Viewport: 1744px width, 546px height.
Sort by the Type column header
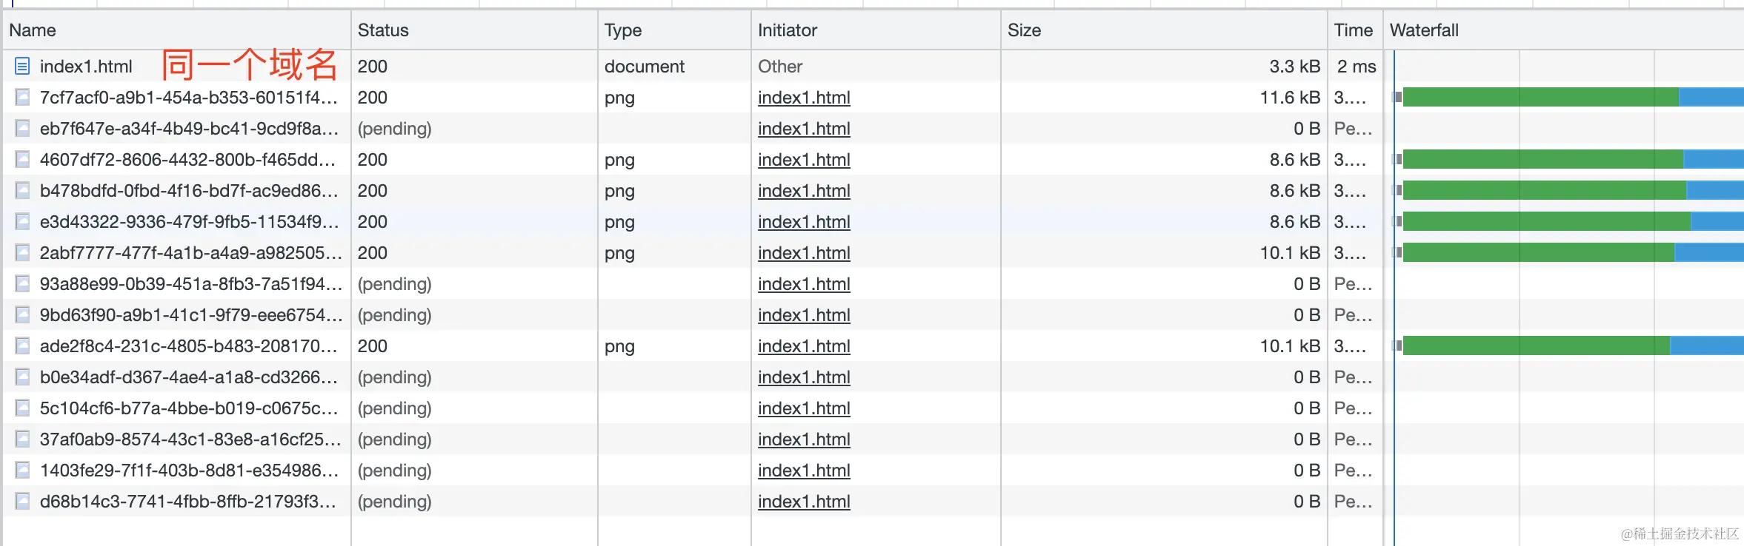623,30
